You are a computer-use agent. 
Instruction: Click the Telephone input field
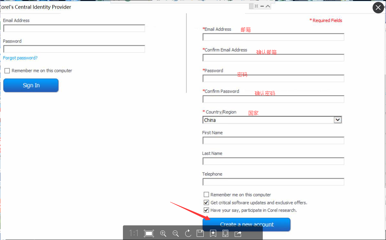[273, 182]
